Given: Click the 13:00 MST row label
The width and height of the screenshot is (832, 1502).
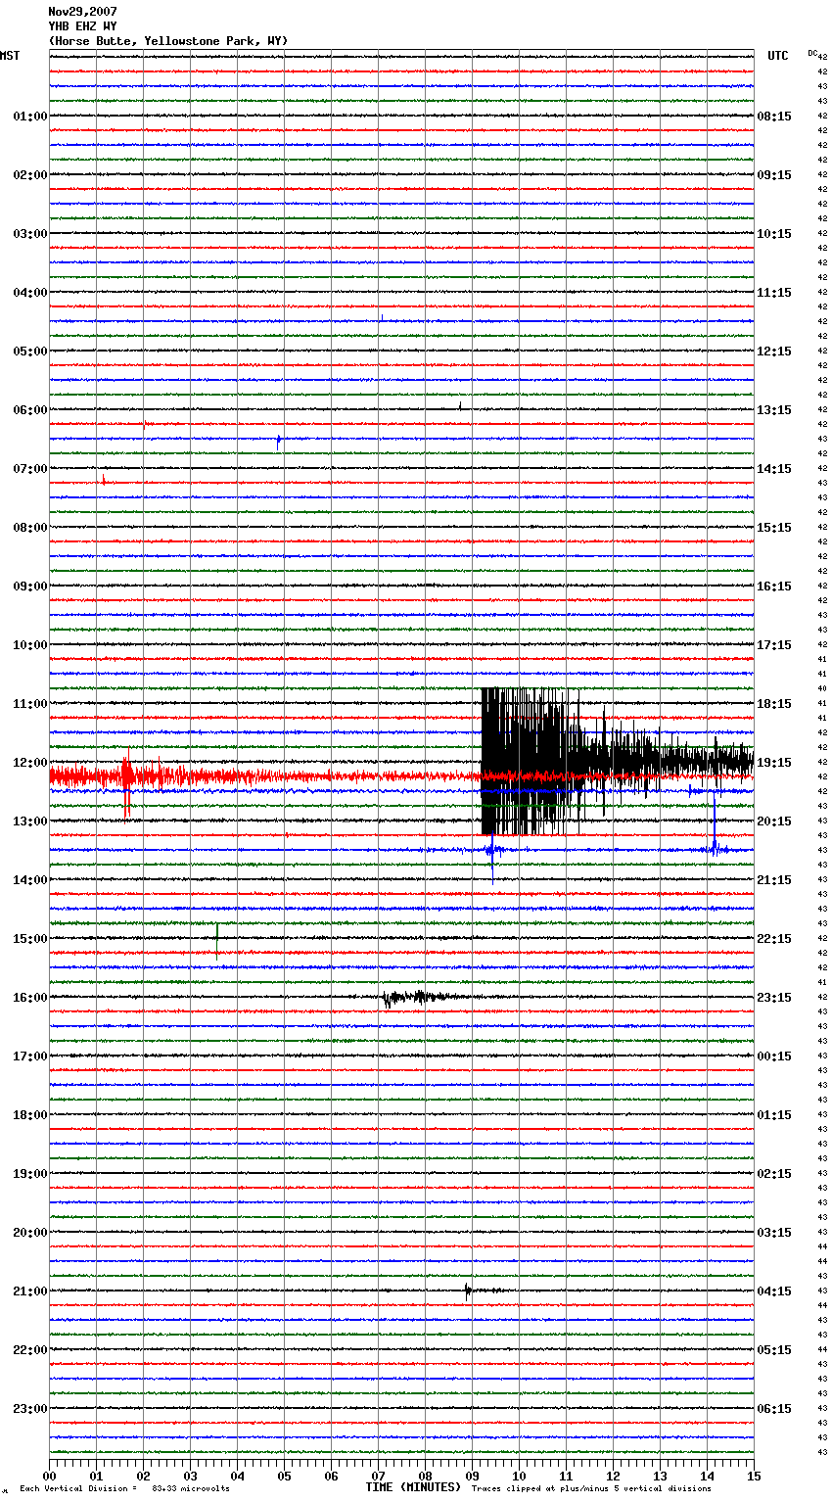Looking at the screenshot, I should 30,821.
